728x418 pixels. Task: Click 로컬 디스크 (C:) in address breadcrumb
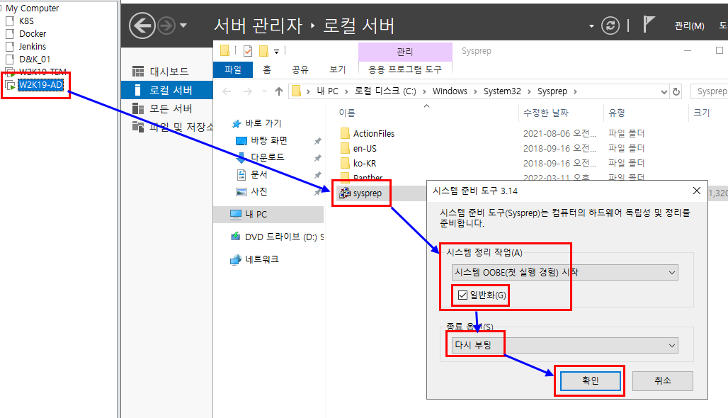coord(385,91)
